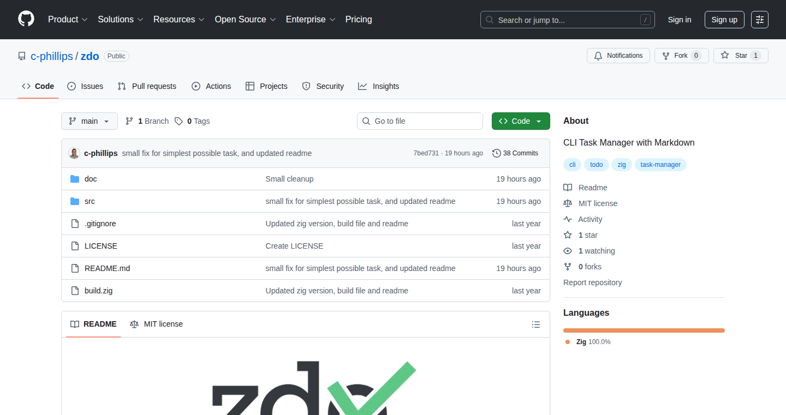The height and width of the screenshot is (415, 786).
Task: Expand the Enterprise menu
Action: click(x=311, y=19)
